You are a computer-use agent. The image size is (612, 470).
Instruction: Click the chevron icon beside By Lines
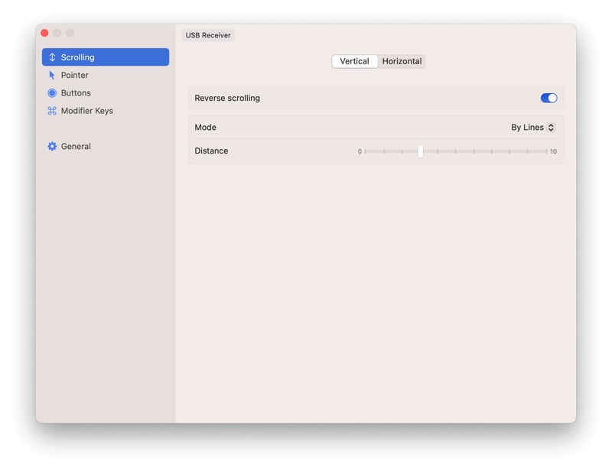(x=552, y=128)
